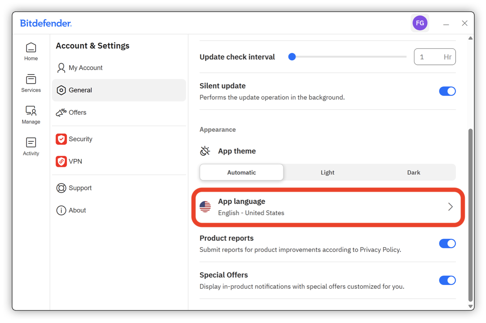Select the Dark theme option

414,172
